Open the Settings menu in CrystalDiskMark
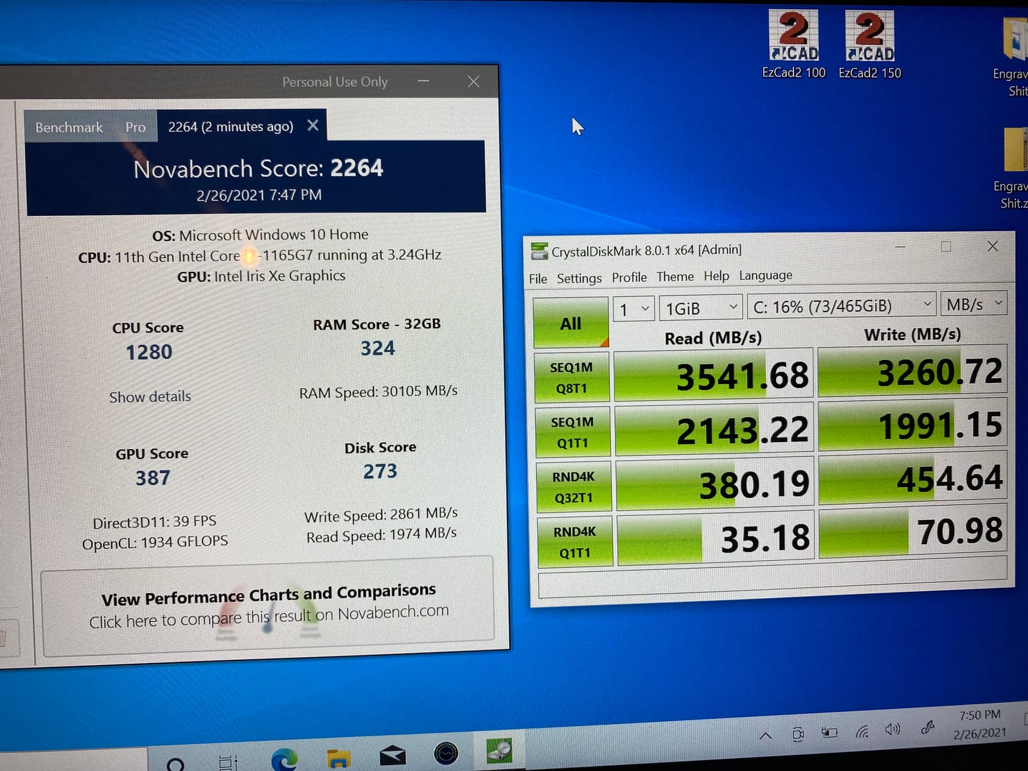This screenshot has width=1028, height=771. (579, 278)
